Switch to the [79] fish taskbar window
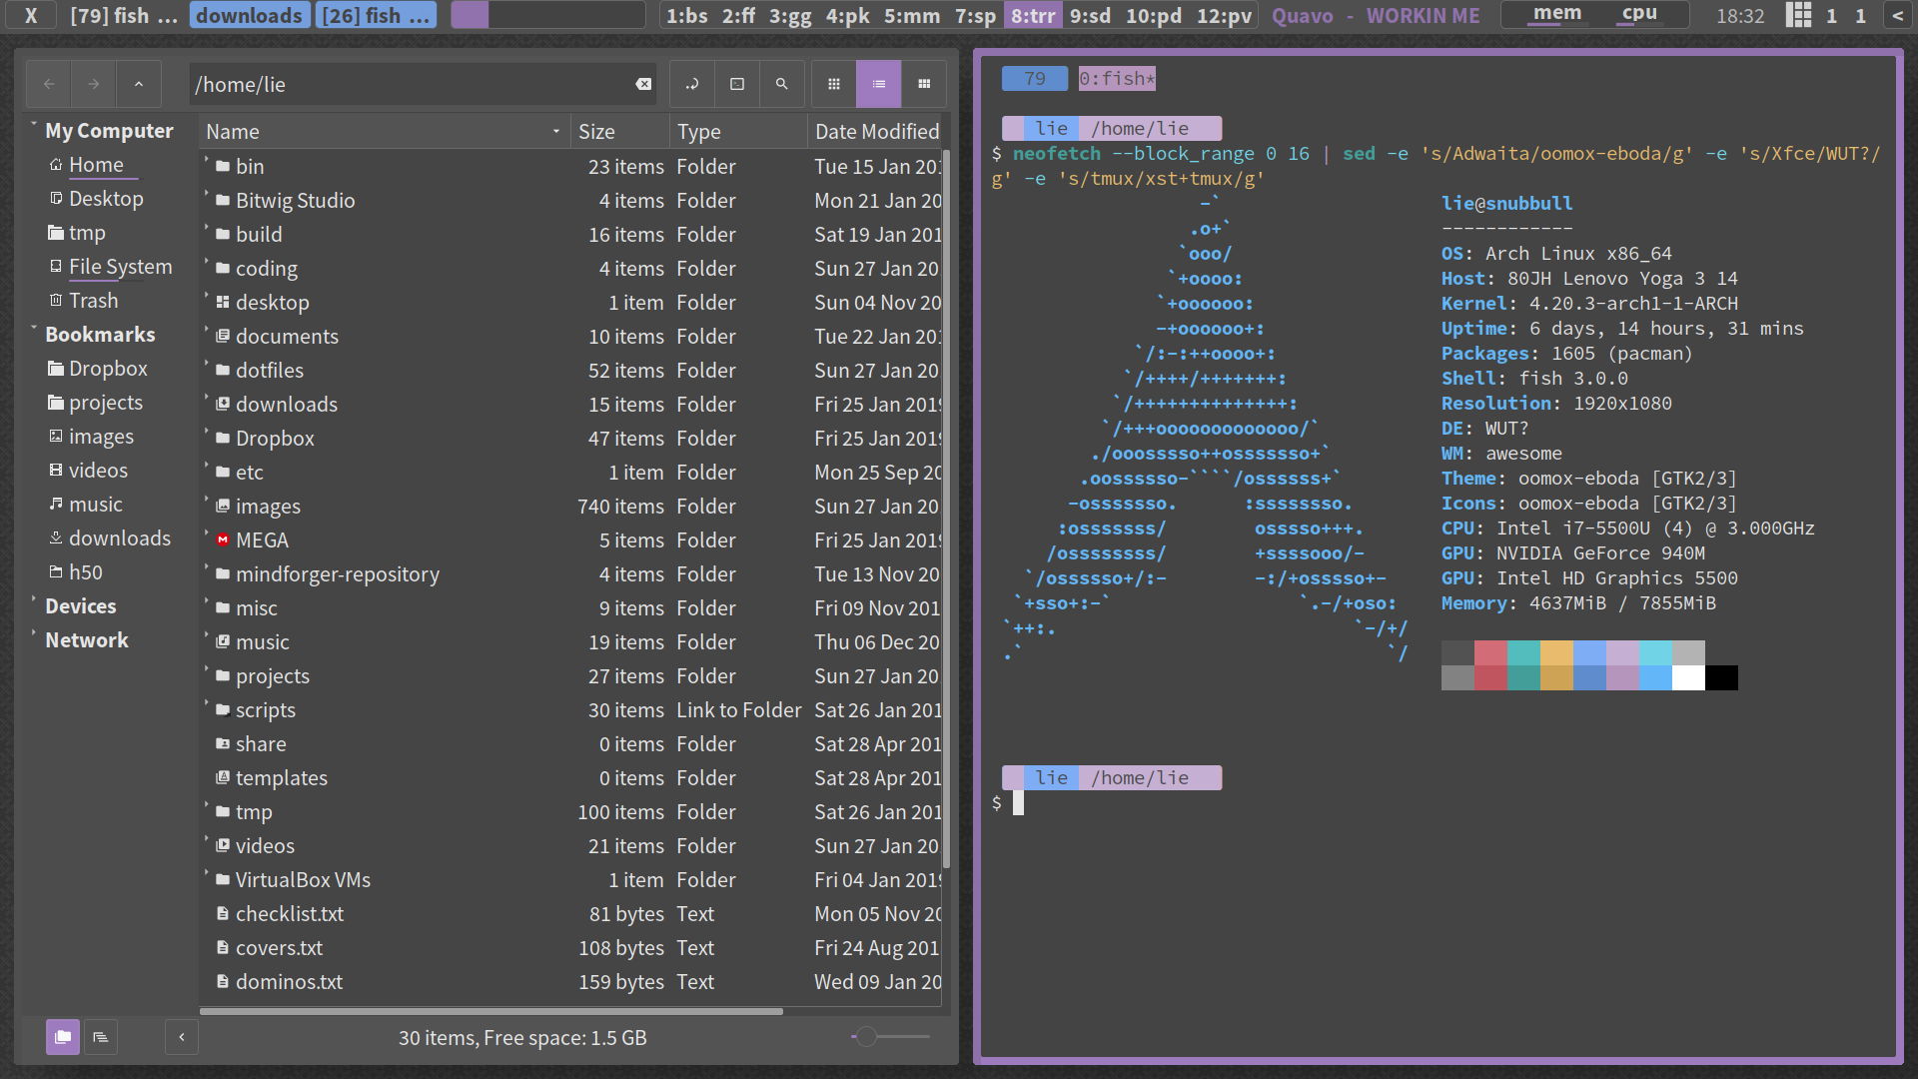 click(124, 15)
